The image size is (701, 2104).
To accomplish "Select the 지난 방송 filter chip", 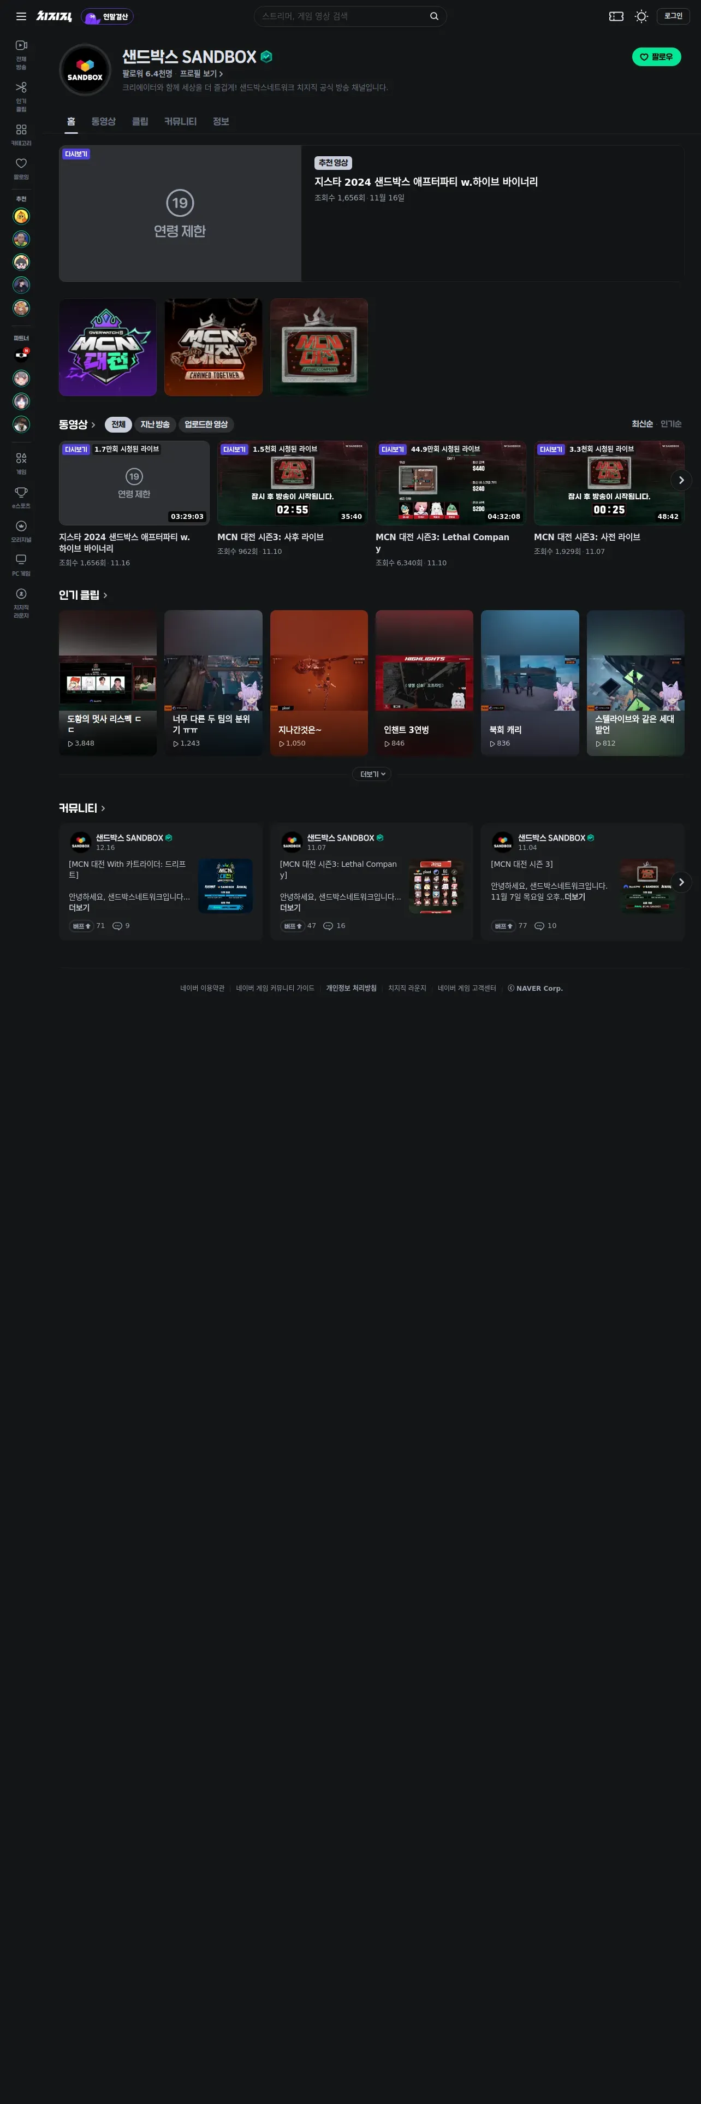I will pyautogui.click(x=155, y=425).
